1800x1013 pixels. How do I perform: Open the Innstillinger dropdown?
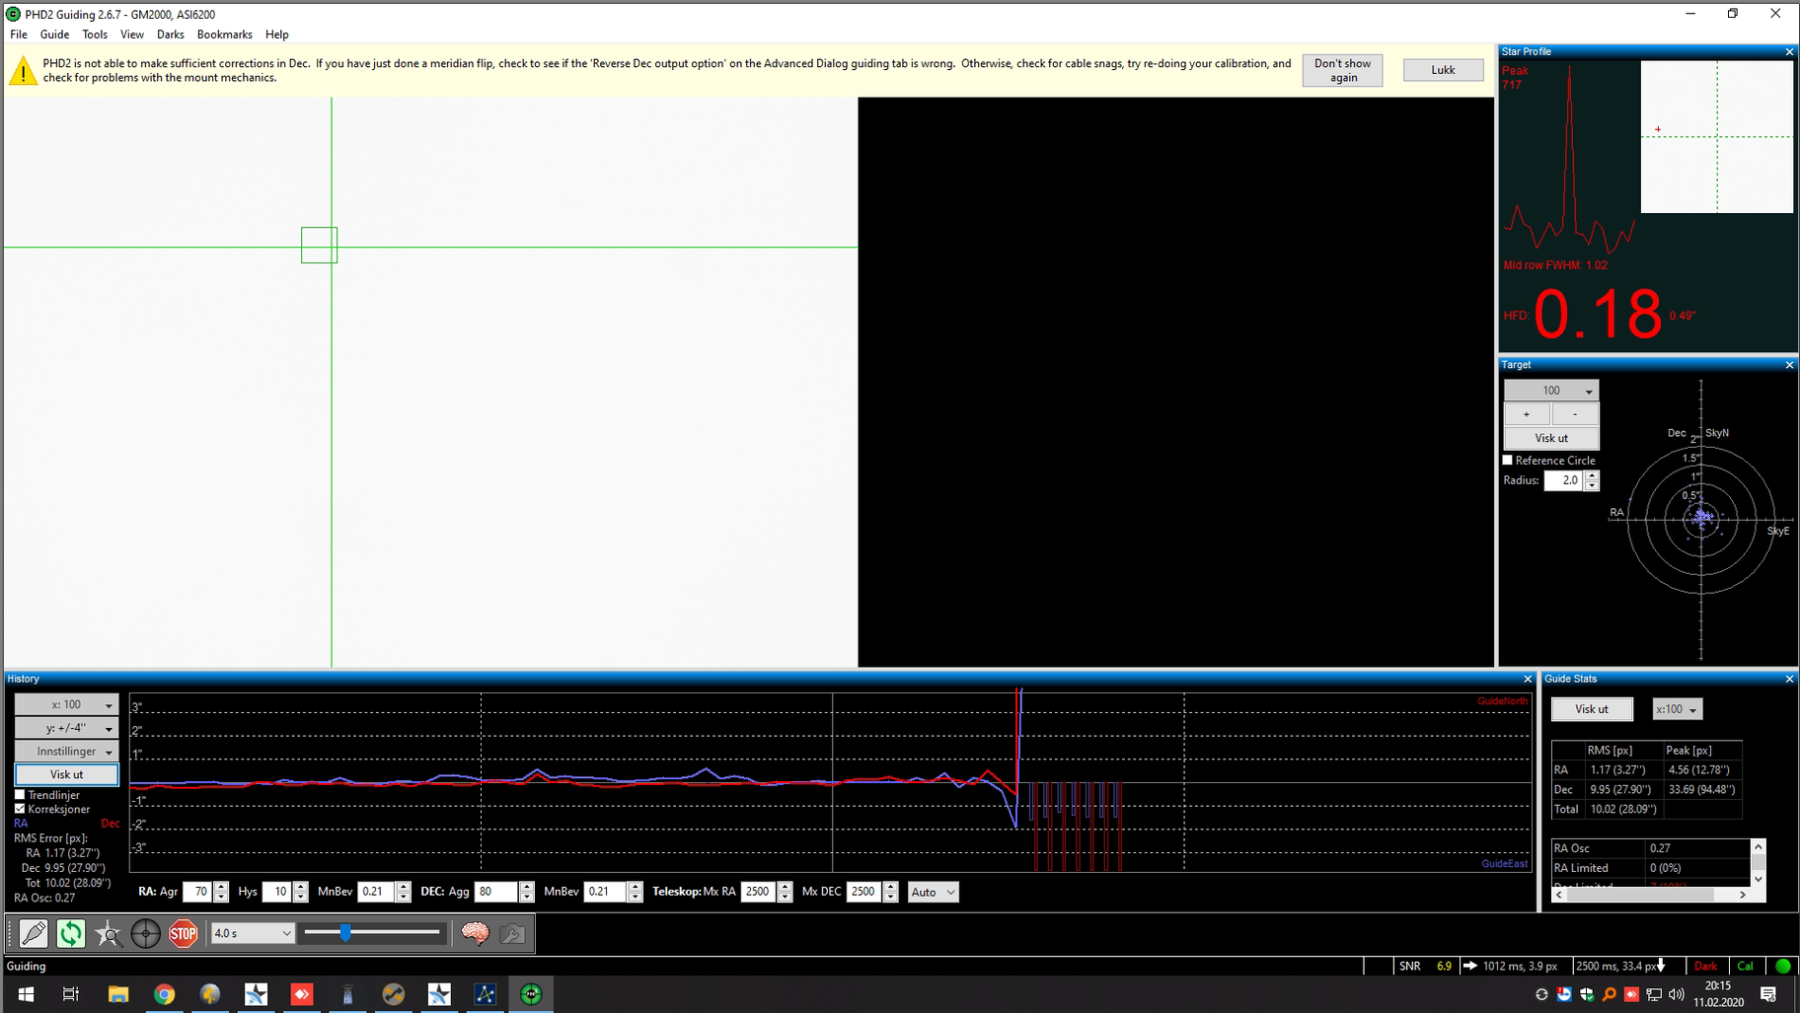(x=66, y=752)
